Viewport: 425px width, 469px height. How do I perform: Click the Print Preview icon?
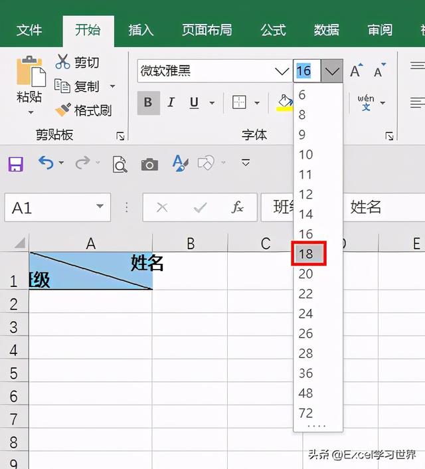[120, 164]
